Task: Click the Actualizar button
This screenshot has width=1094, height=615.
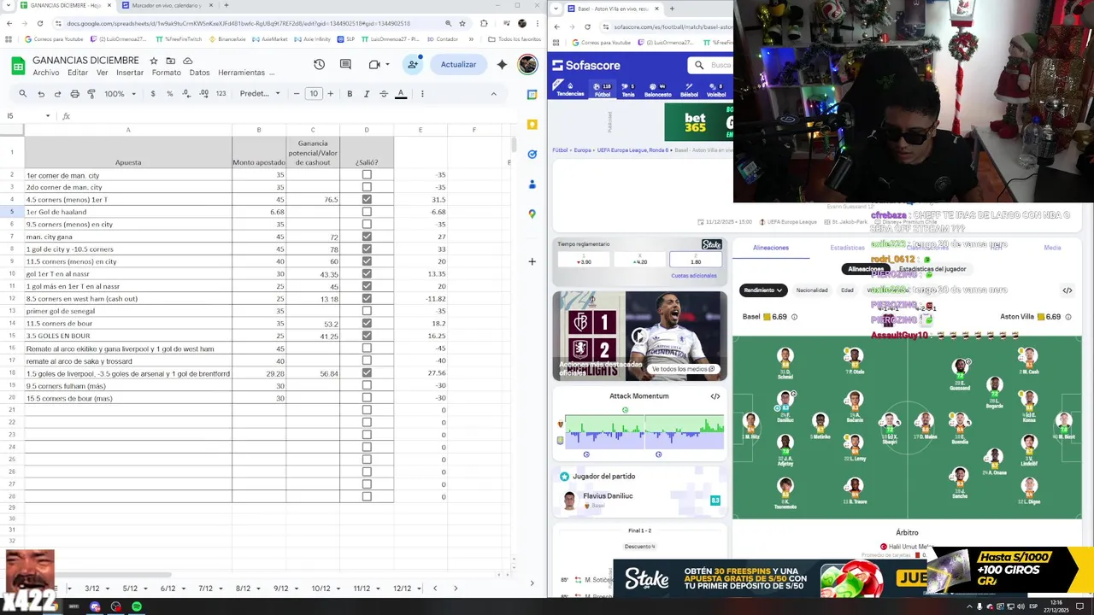Action: click(x=458, y=64)
